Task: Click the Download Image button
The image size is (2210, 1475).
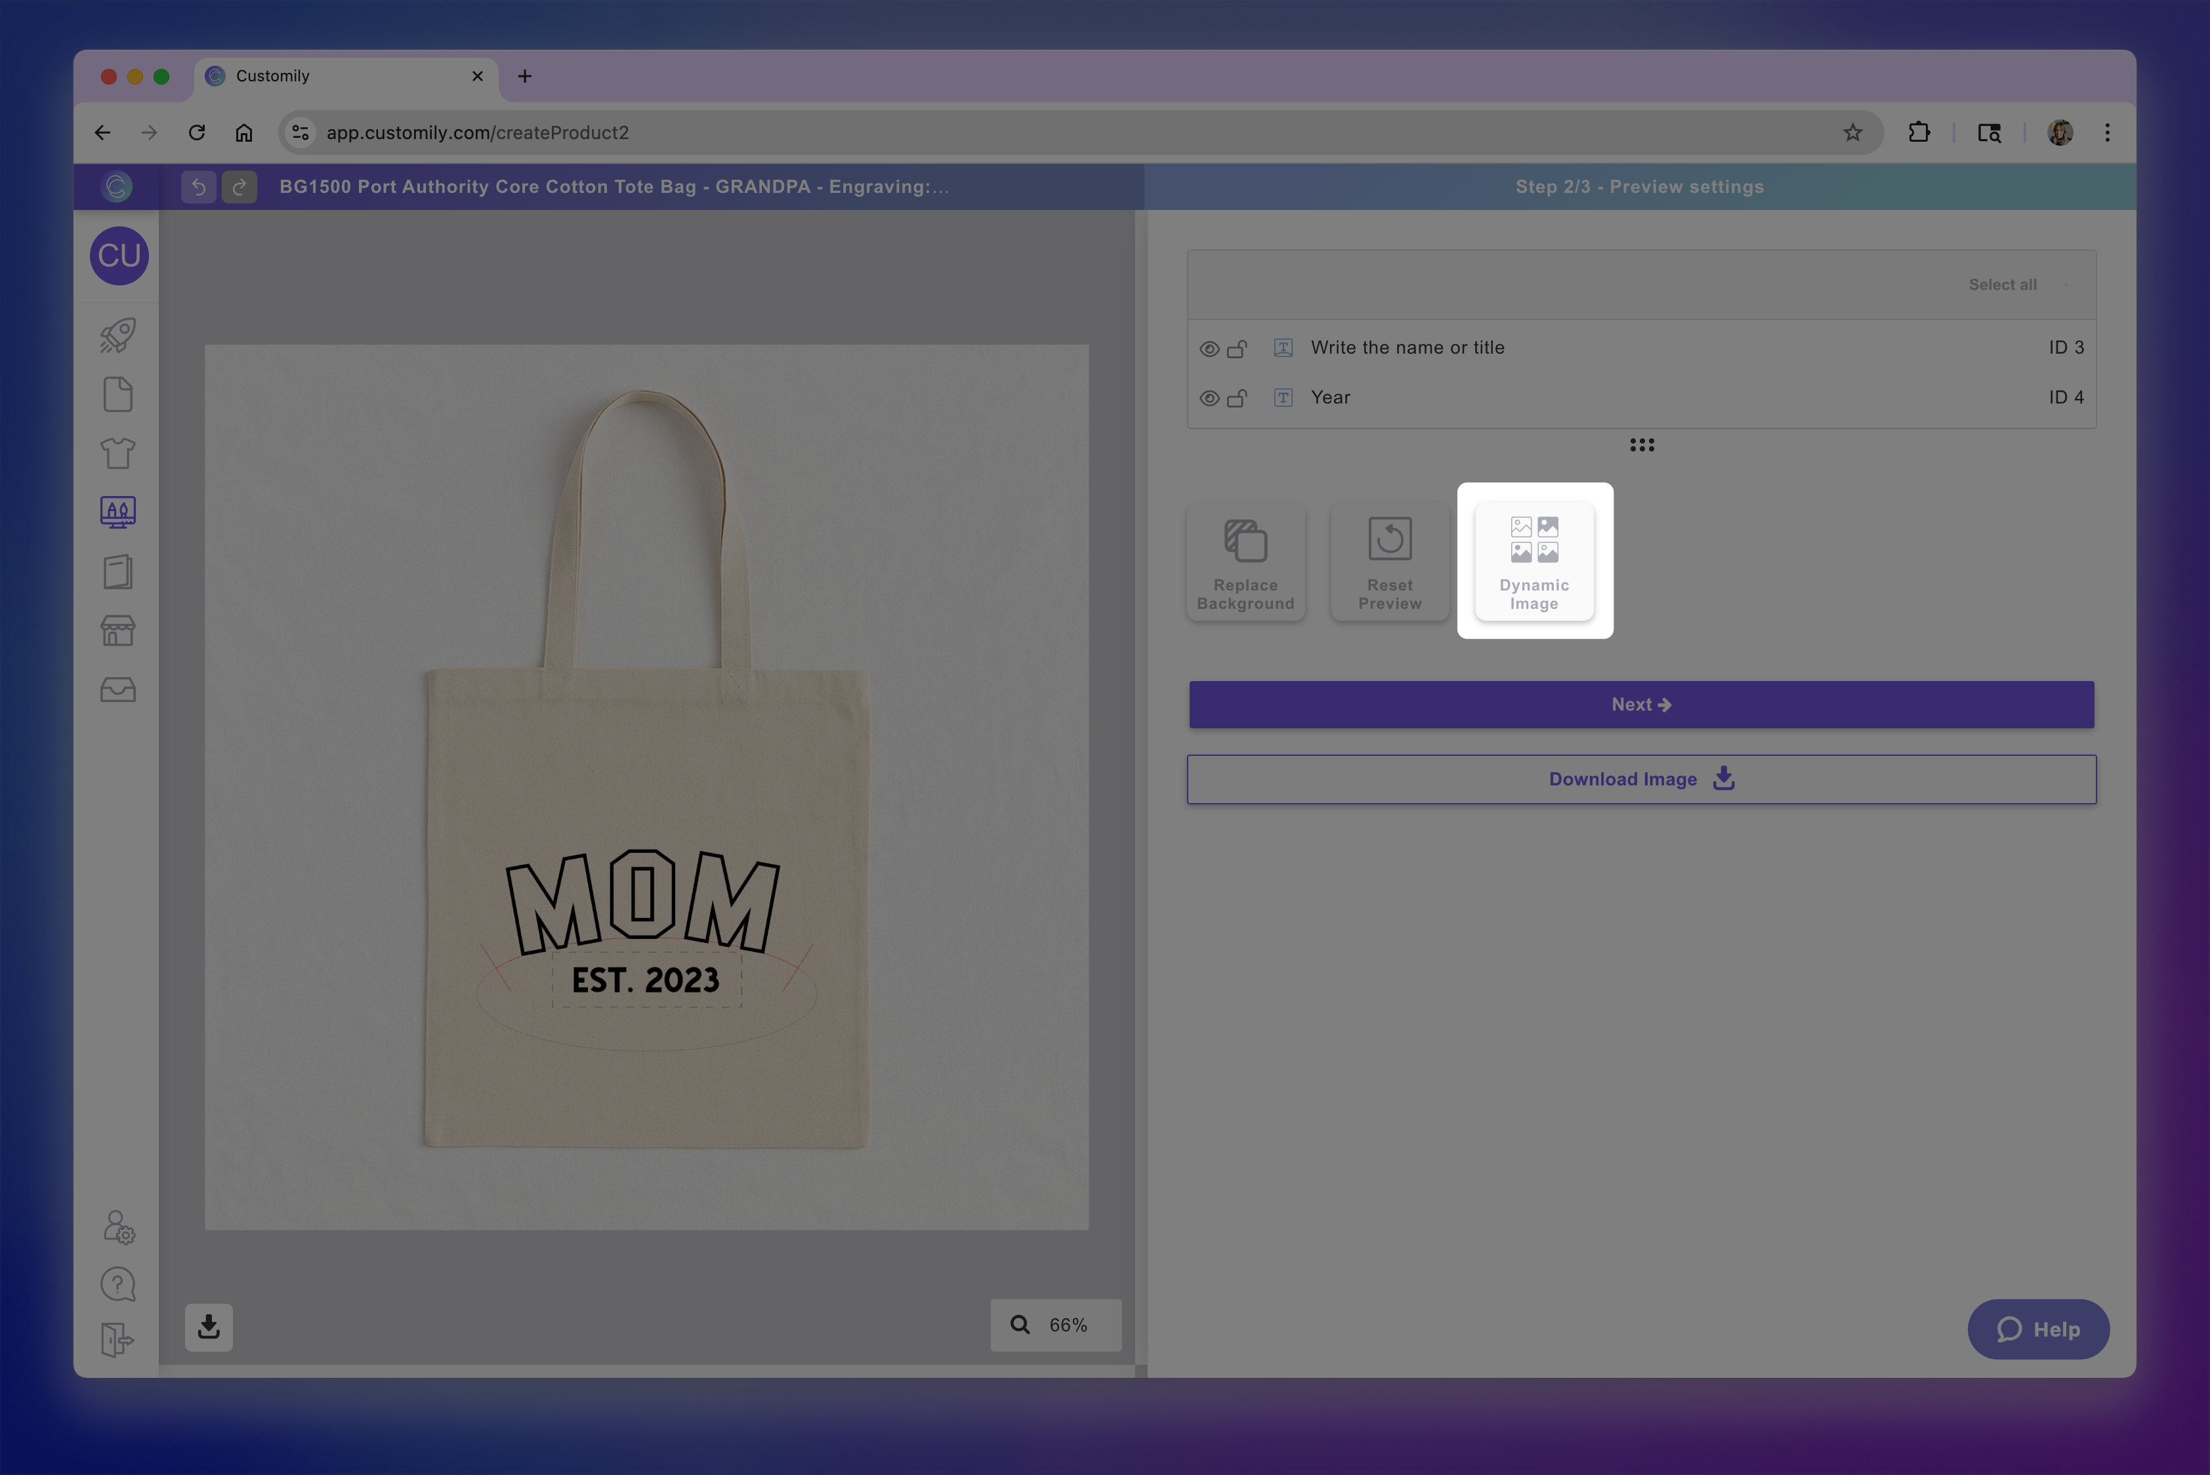Action: pos(1641,779)
